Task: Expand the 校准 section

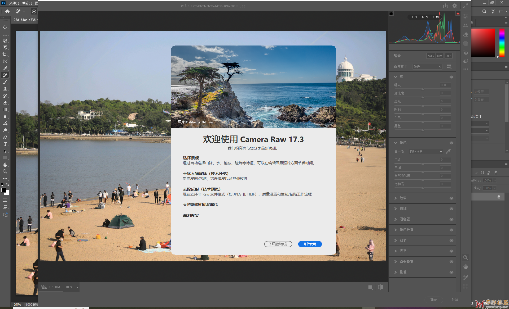Action: pyautogui.click(x=396, y=272)
